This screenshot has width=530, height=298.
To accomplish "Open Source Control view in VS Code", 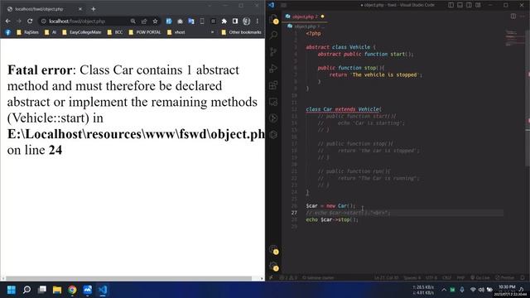I will (274, 51).
